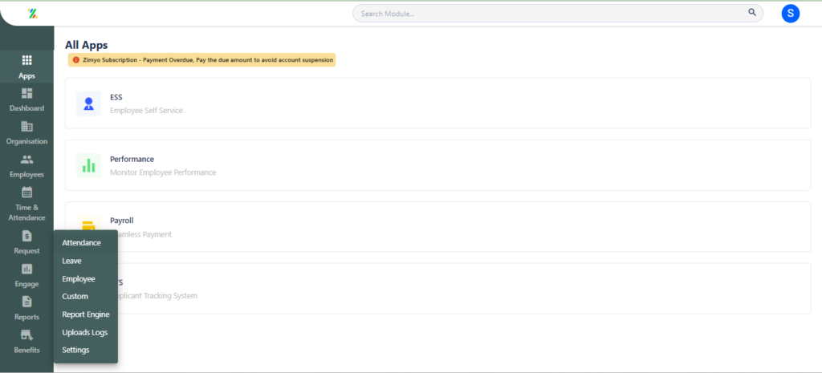
Task: Select Leave in the Reports submenu
Action: click(x=71, y=261)
